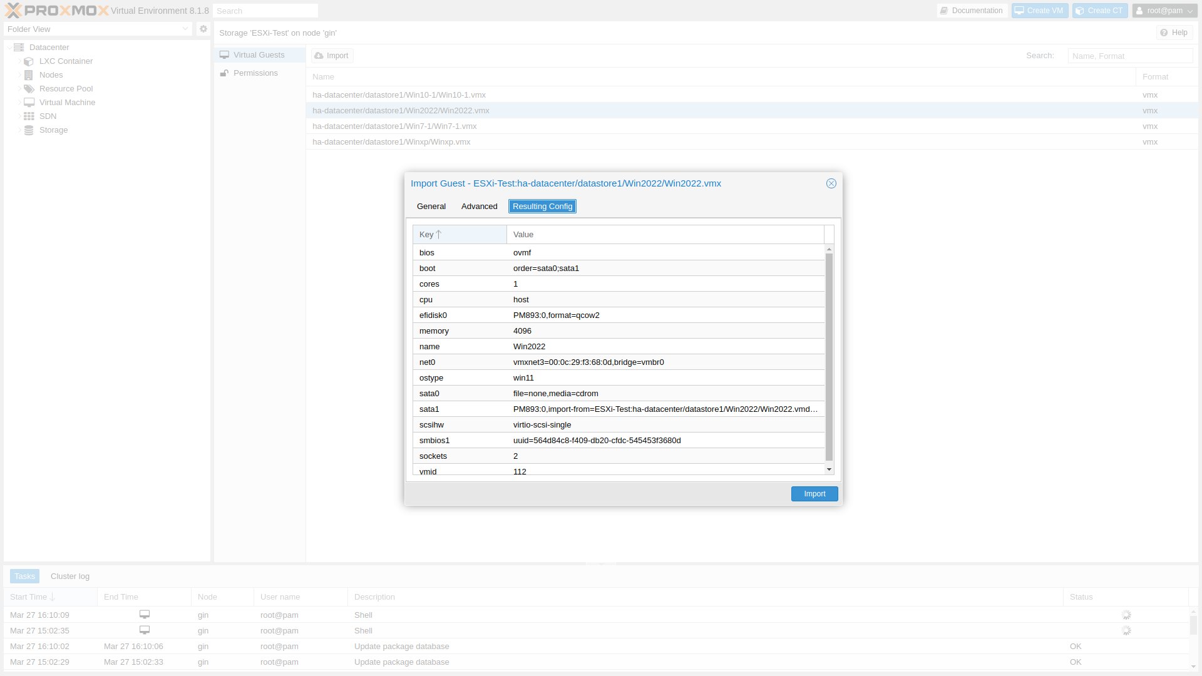Expand the Storage tree node
The height and width of the screenshot is (676, 1202).
(x=19, y=130)
